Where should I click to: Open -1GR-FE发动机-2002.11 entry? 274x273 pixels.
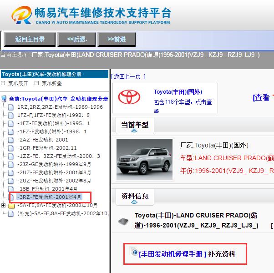click(x=47, y=148)
